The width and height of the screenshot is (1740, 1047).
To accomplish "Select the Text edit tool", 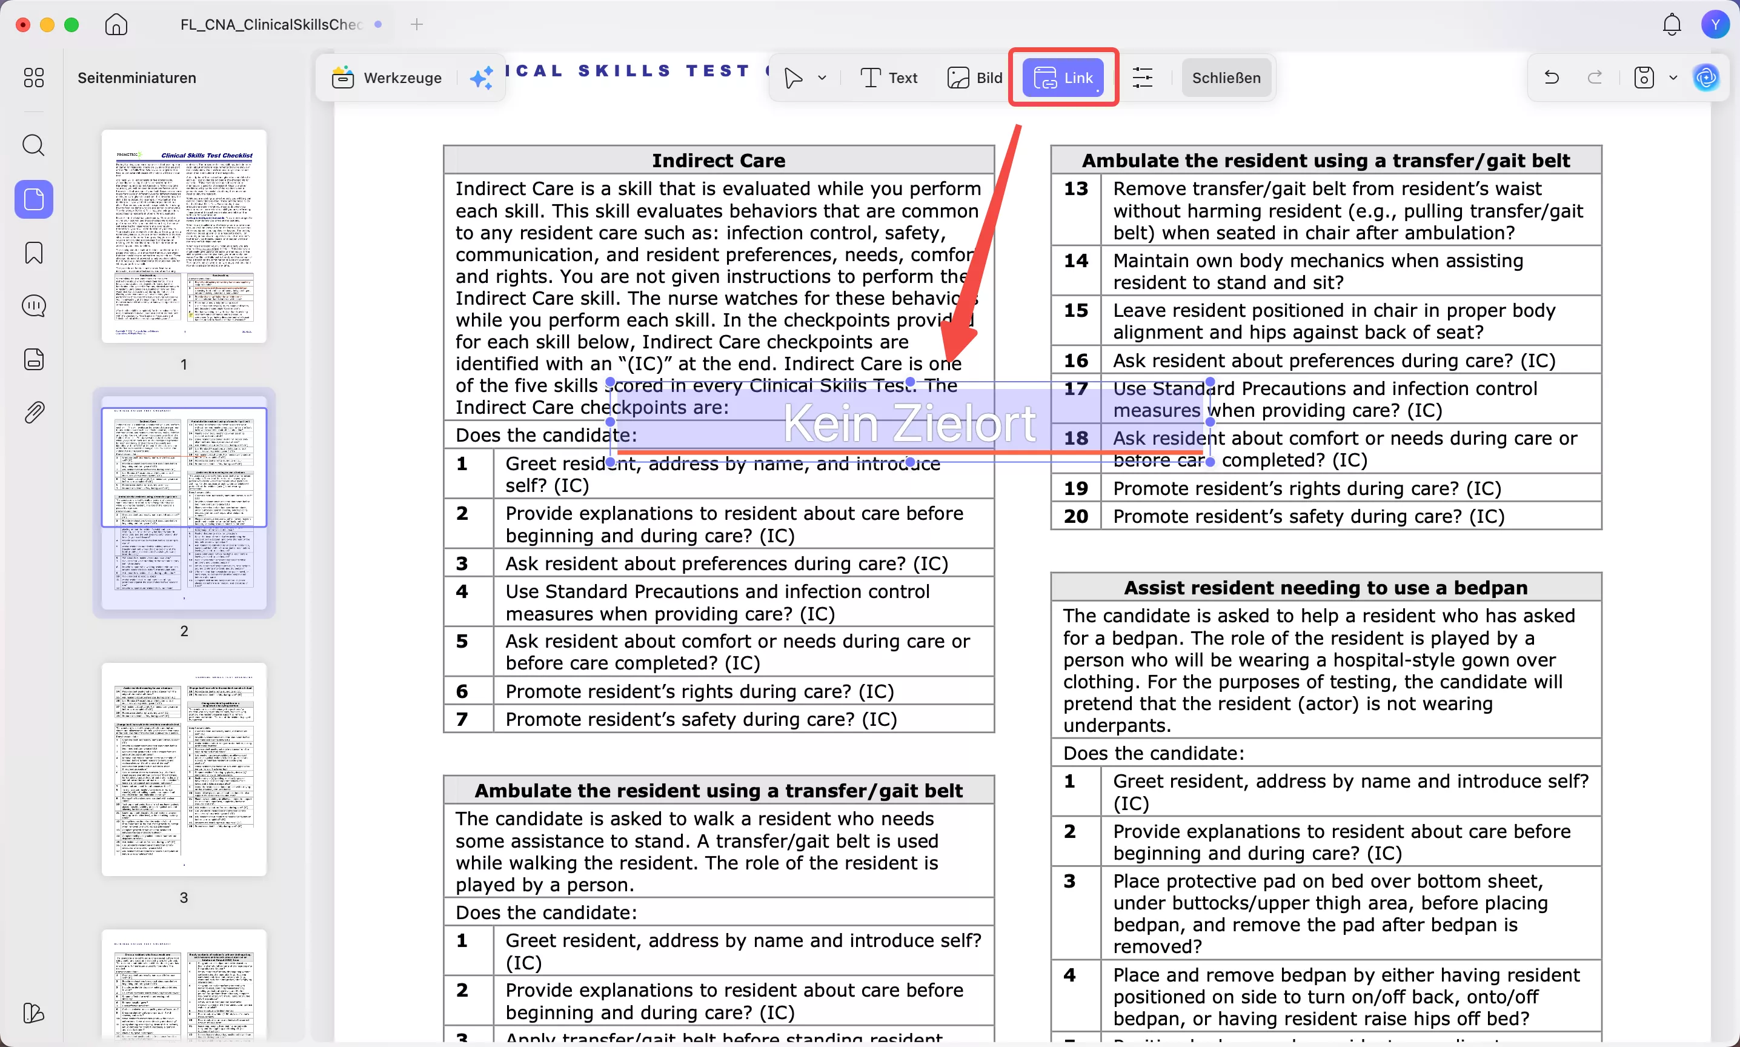I will tap(889, 78).
